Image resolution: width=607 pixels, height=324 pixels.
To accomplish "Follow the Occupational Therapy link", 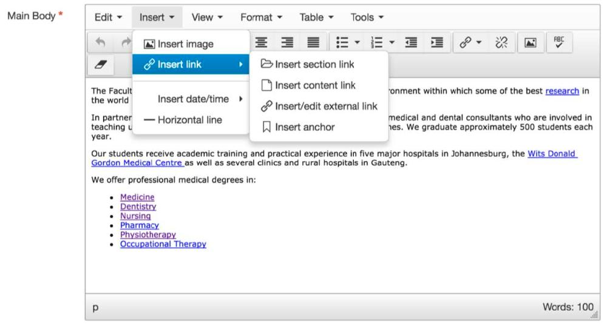I will (163, 244).
